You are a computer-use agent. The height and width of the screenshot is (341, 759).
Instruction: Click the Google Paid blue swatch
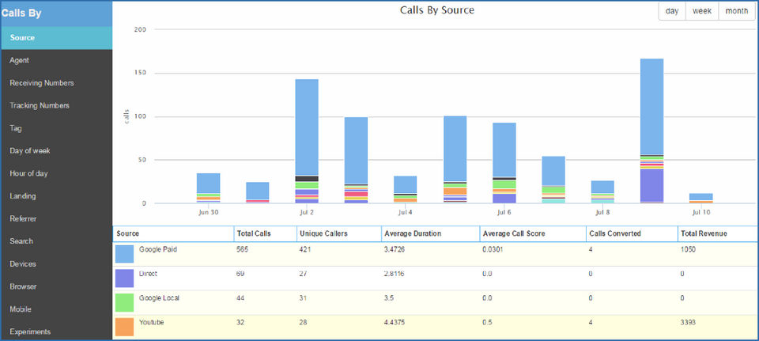coord(124,254)
